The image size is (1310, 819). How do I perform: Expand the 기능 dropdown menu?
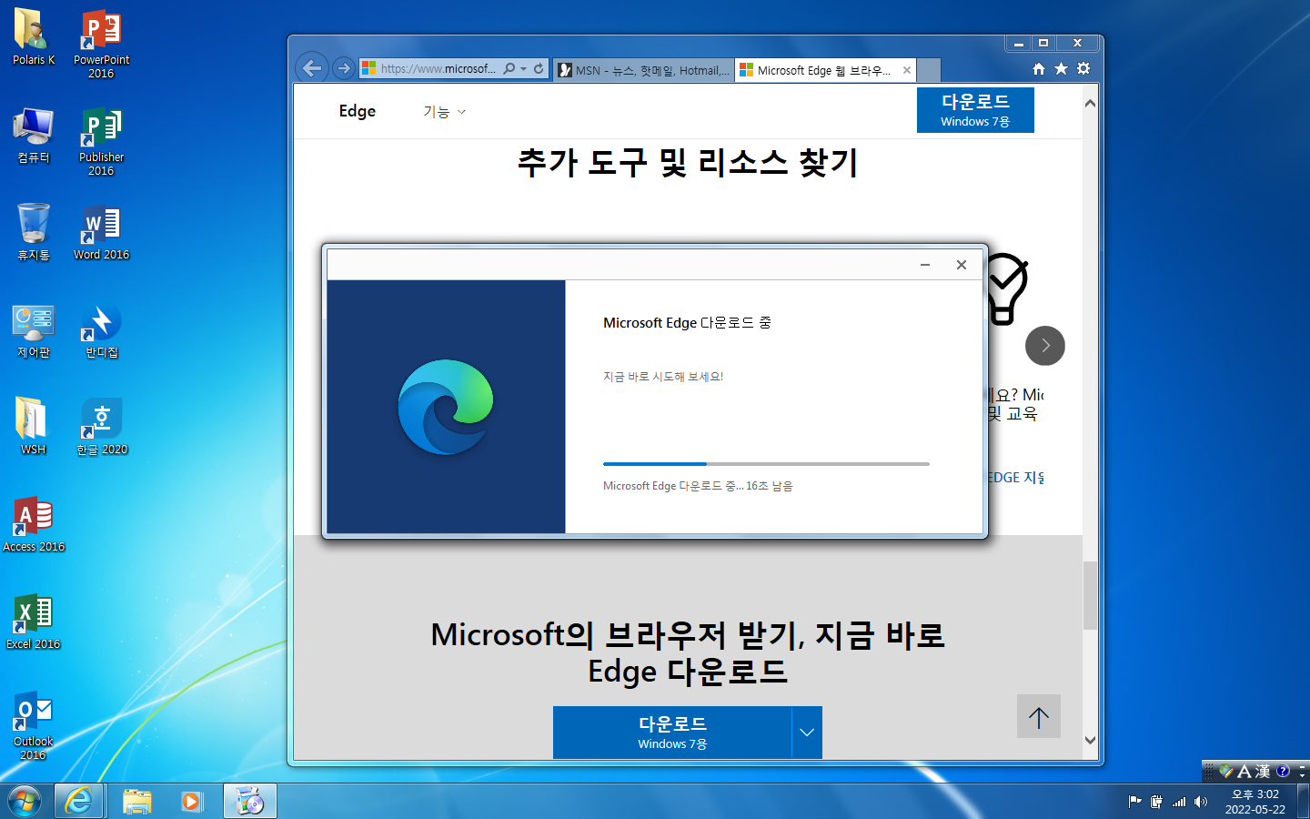pyautogui.click(x=444, y=112)
